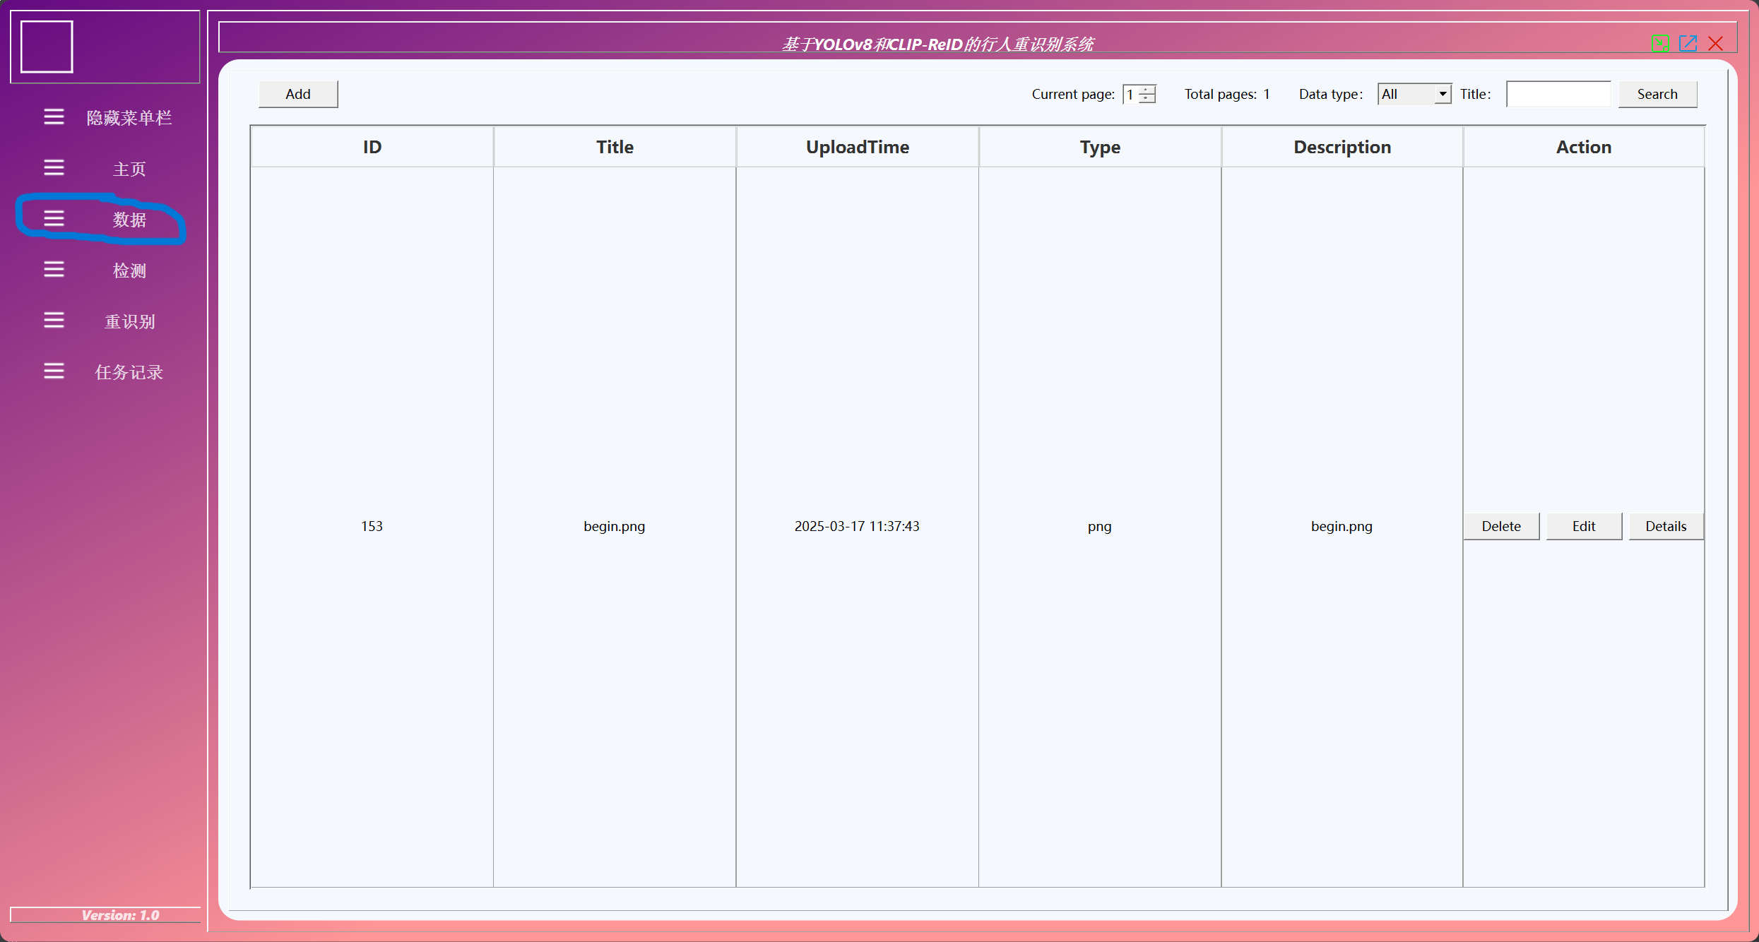Image resolution: width=1759 pixels, height=942 pixels.
Task: Delete the begin.png record
Action: [1501, 526]
